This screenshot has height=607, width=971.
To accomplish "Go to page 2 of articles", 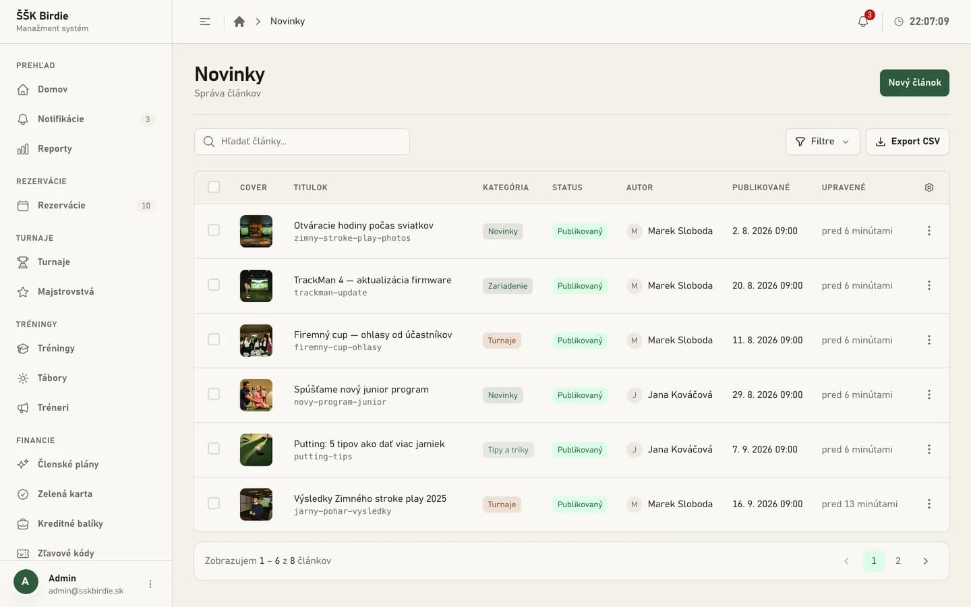I will [898, 561].
